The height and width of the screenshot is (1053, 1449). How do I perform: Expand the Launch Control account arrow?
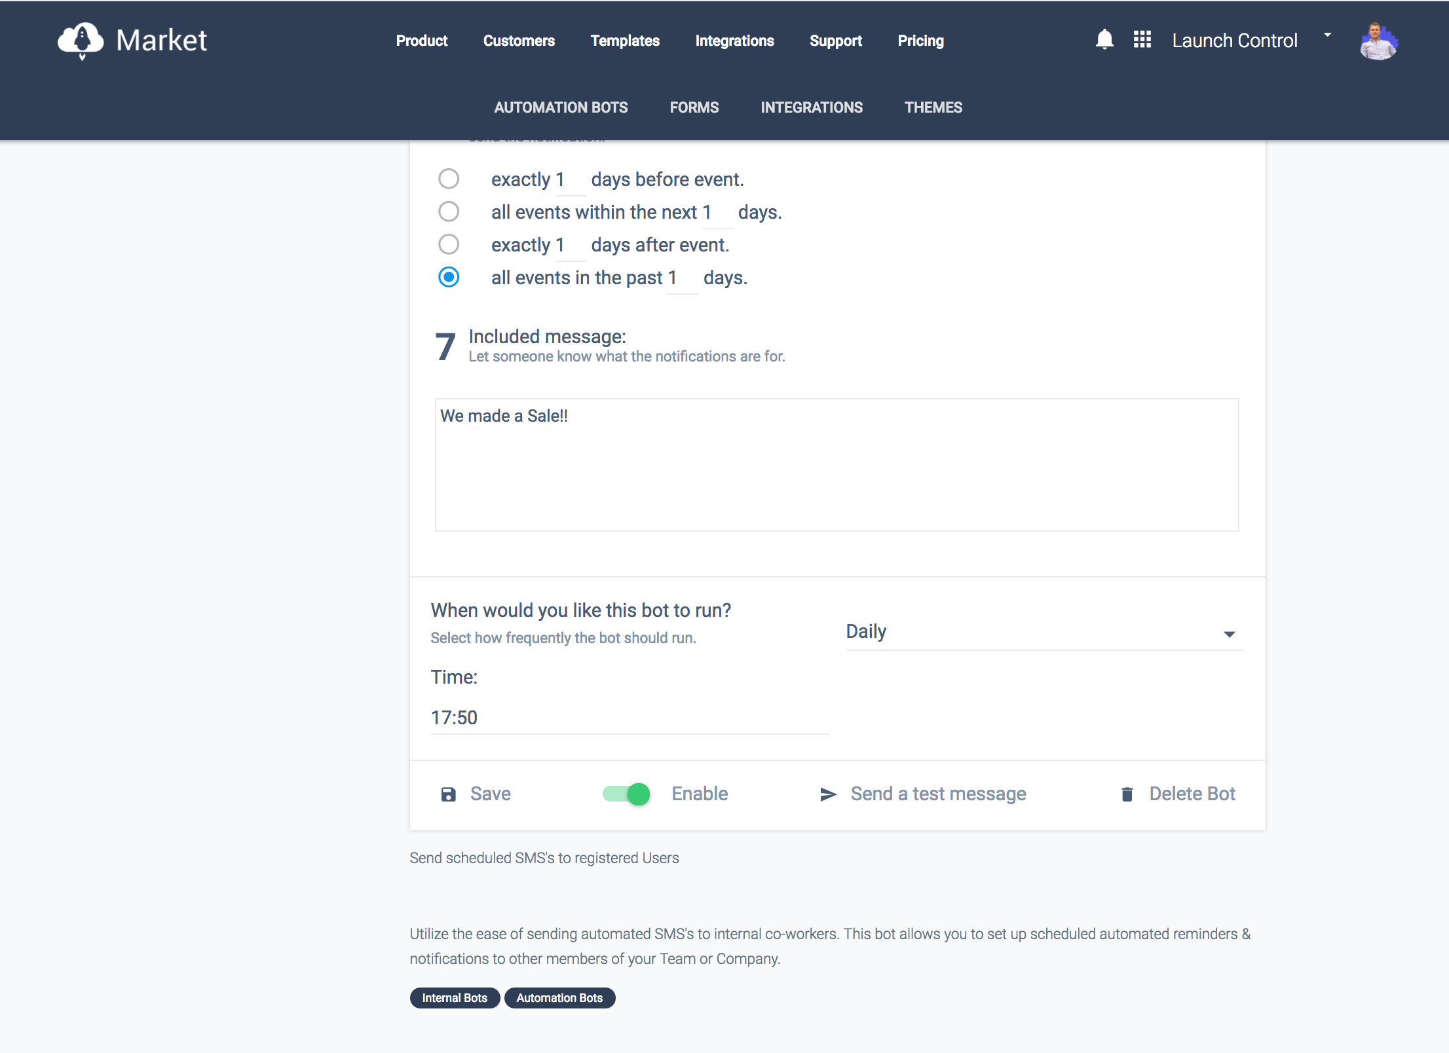tap(1328, 35)
